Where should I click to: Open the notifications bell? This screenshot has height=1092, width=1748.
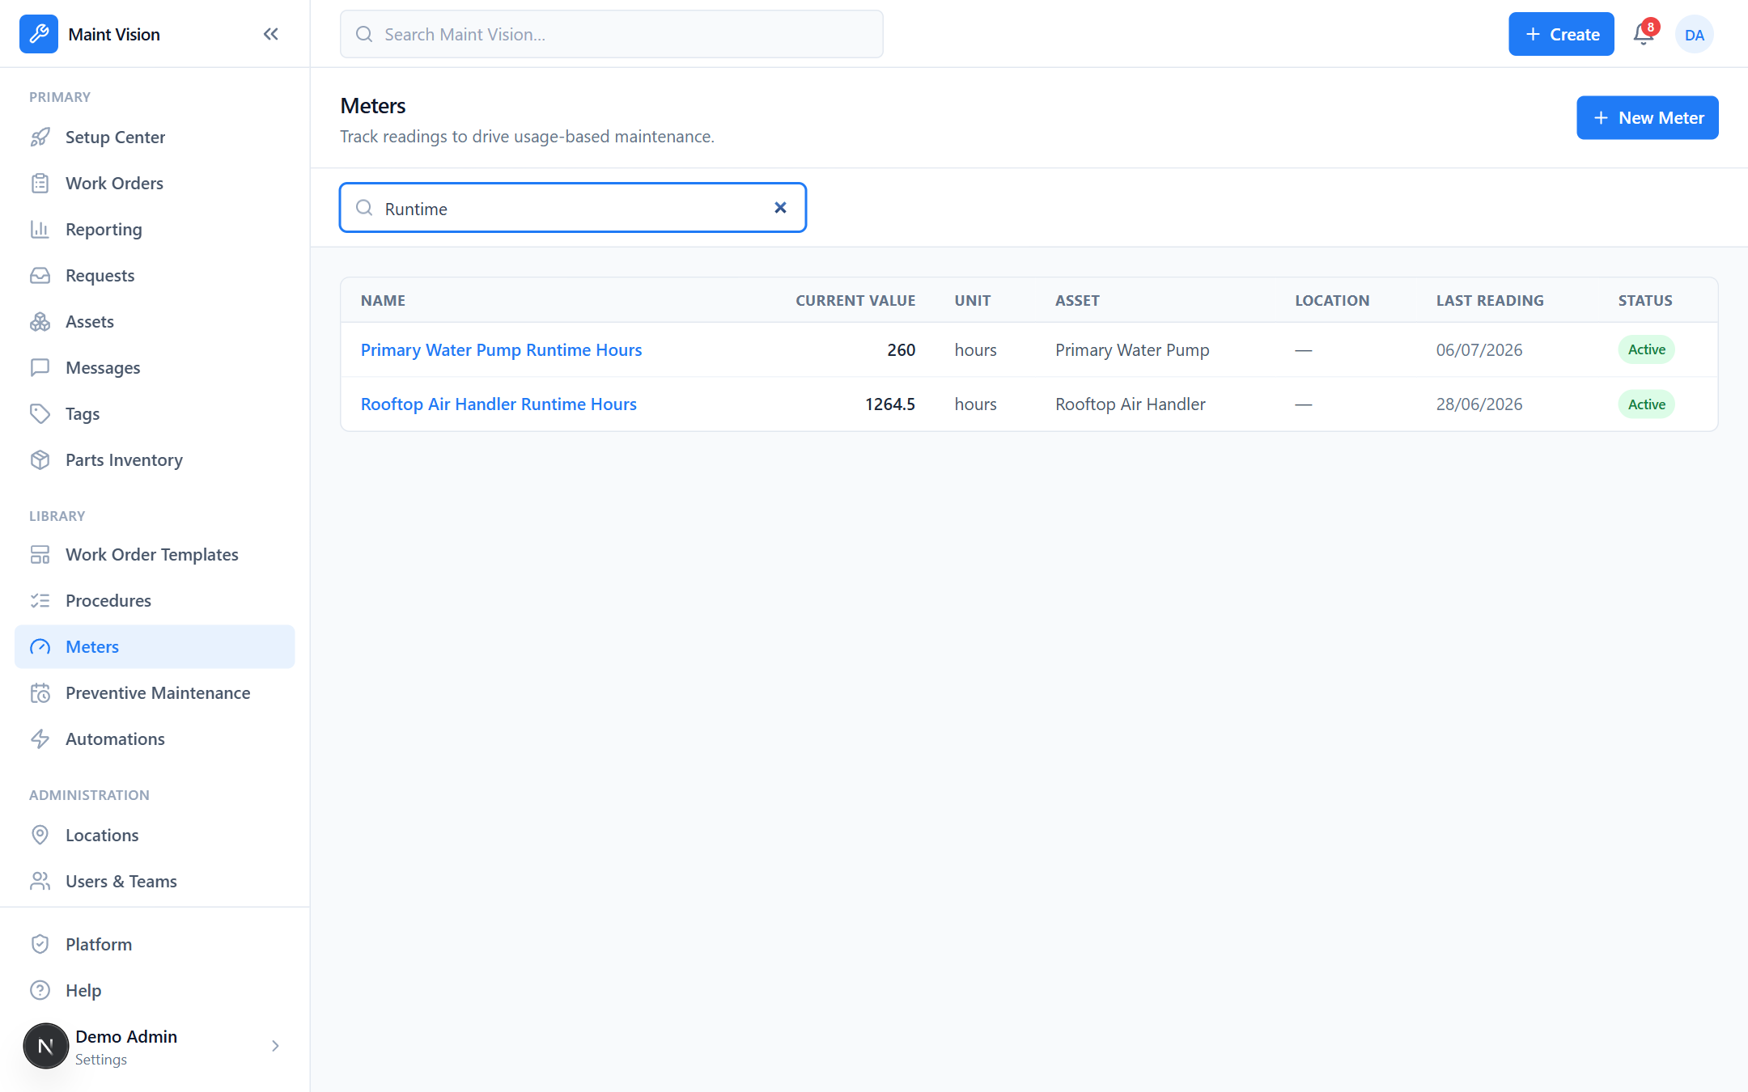[x=1644, y=34]
